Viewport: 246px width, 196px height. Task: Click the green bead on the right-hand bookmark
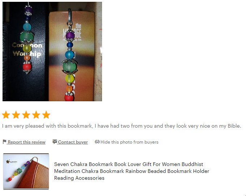[x=69, y=67]
